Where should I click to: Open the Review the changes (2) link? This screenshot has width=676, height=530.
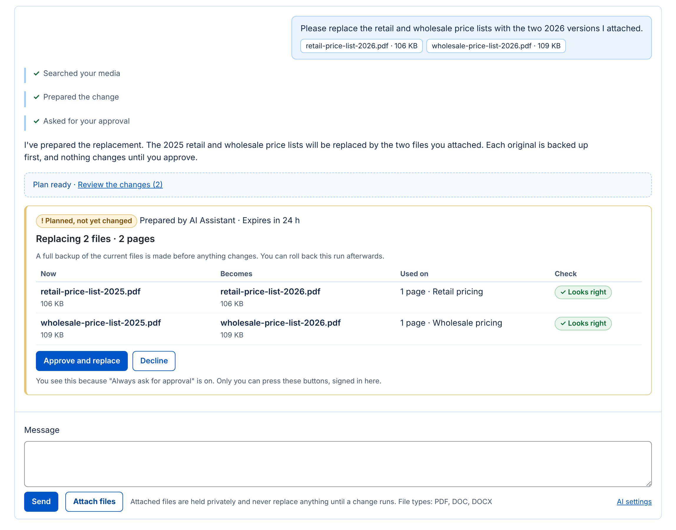click(120, 185)
